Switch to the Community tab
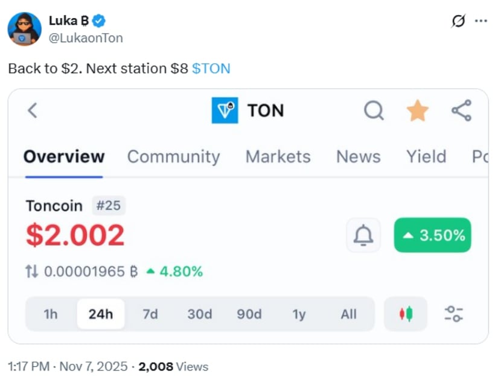498x376 pixels. pos(173,157)
